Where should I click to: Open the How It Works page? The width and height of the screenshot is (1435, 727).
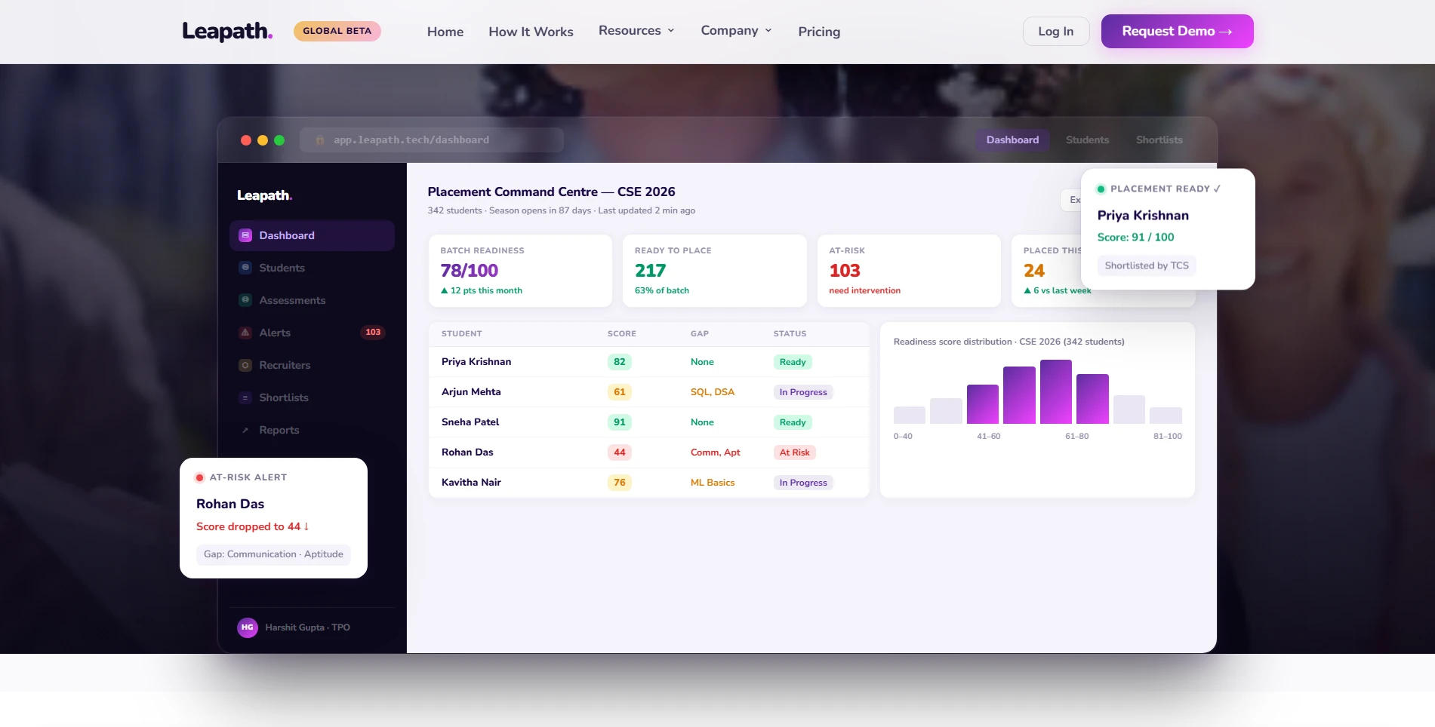pyautogui.click(x=531, y=32)
